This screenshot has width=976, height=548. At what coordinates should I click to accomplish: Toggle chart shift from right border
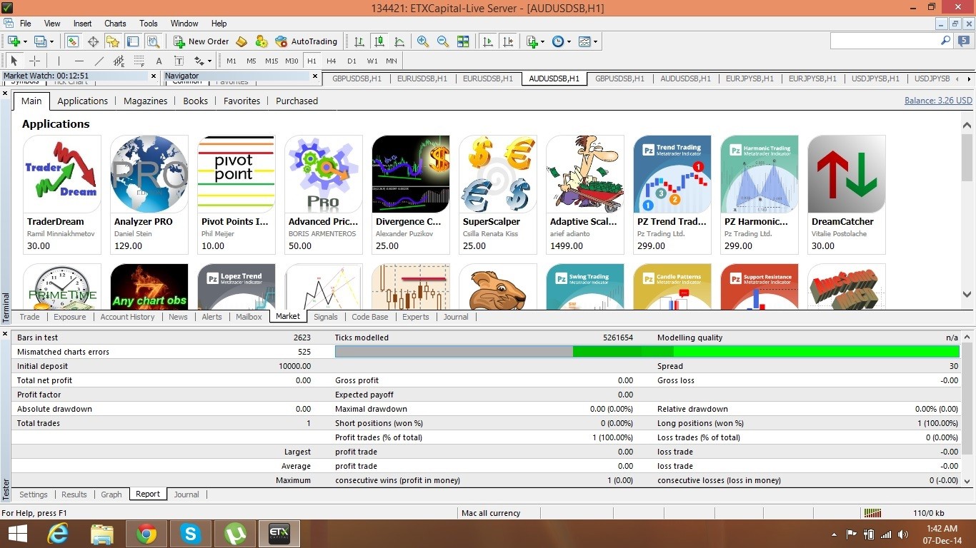(508, 41)
